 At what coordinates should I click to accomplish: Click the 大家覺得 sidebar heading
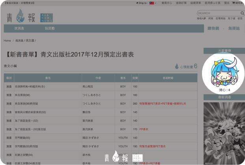tap(224, 51)
